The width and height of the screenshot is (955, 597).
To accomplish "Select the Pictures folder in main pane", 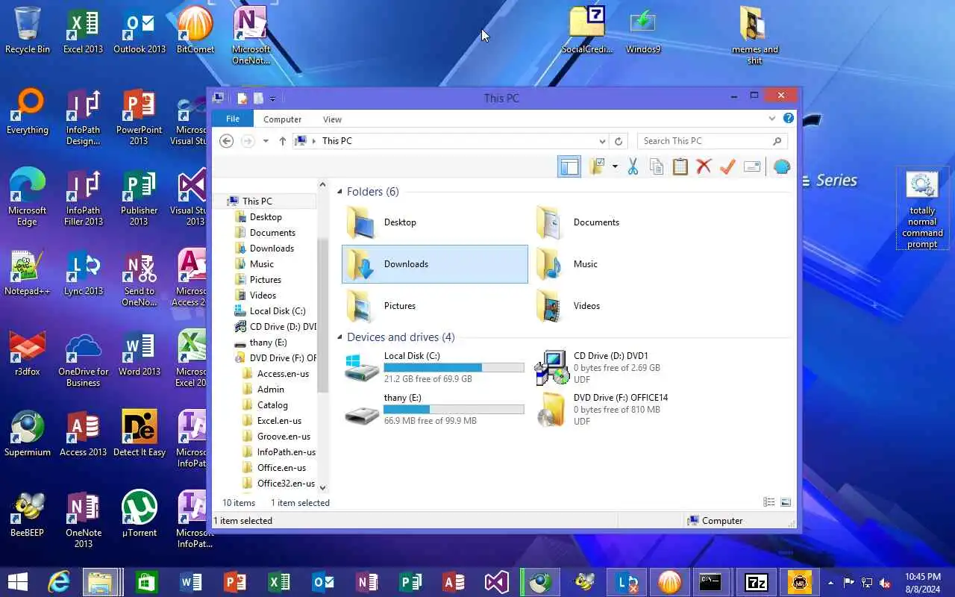I will point(435,306).
